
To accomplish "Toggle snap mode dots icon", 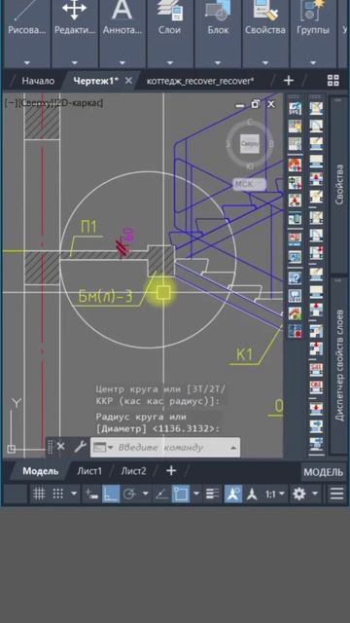I will pyautogui.click(x=58, y=495).
